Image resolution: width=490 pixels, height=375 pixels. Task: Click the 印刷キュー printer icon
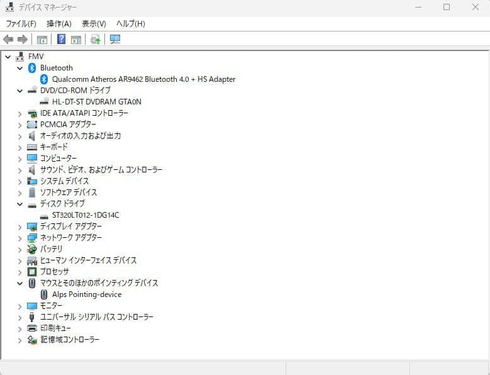[x=32, y=328]
